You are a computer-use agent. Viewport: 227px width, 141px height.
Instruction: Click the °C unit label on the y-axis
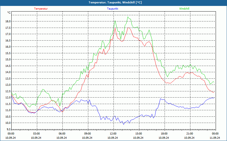9,13
